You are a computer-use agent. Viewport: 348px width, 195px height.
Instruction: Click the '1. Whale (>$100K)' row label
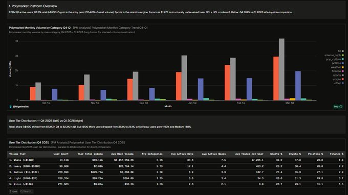[21, 160]
